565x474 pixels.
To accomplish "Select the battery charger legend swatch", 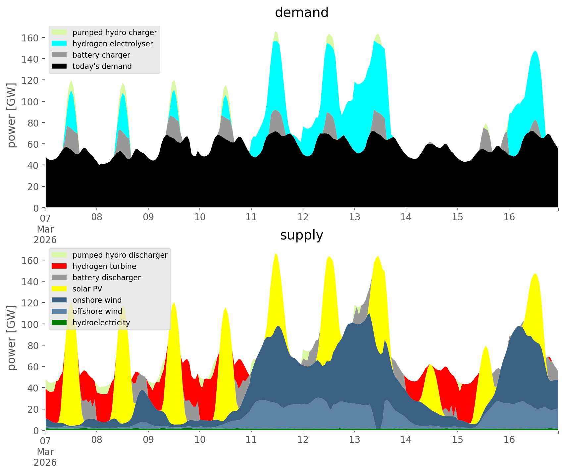I will click(59, 55).
